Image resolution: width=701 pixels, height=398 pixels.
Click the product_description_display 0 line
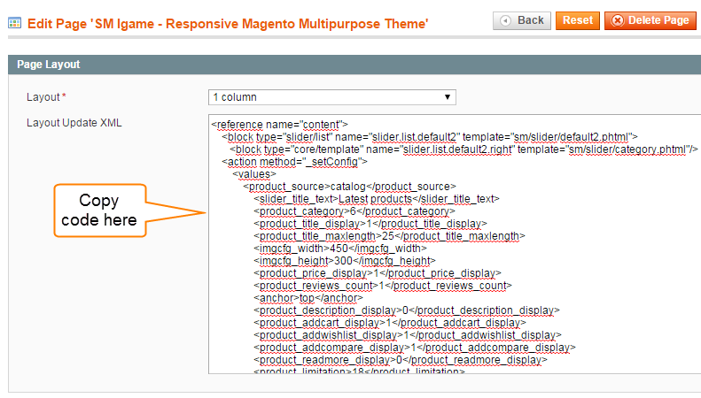[x=407, y=310]
